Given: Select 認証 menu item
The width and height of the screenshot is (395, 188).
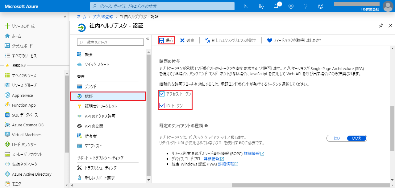Looking at the screenshot, I should [107, 96].
